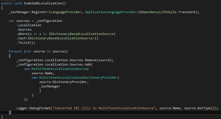The height and width of the screenshot is (119, 221).
Task: Click the .Cast generic method call
Action: pos(21,38)
